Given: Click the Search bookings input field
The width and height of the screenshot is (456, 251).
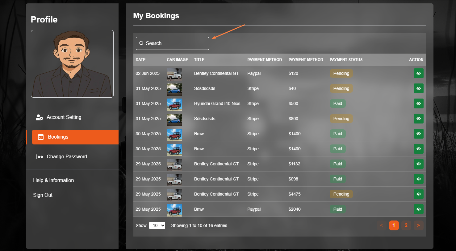Looking at the screenshot, I should pyautogui.click(x=172, y=43).
